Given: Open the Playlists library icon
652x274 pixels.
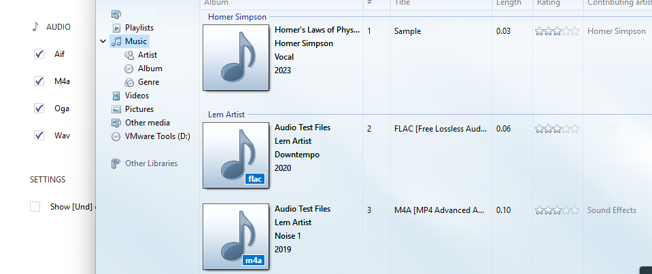Looking at the screenshot, I should (116, 28).
